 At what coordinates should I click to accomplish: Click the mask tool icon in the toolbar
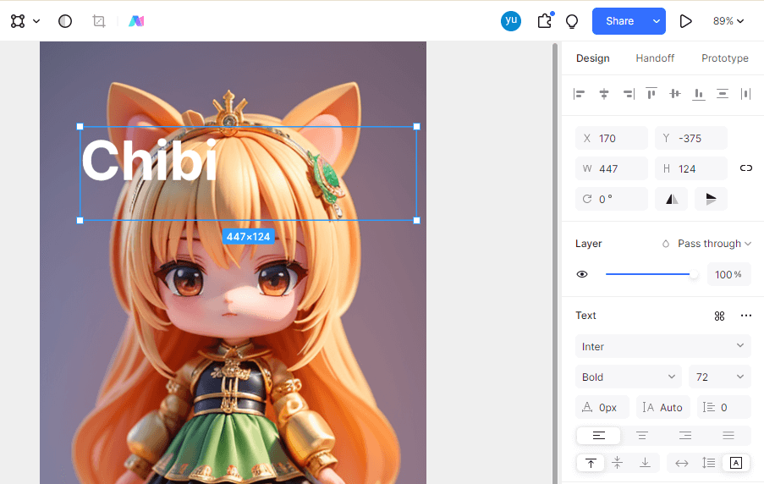pos(65,21)
